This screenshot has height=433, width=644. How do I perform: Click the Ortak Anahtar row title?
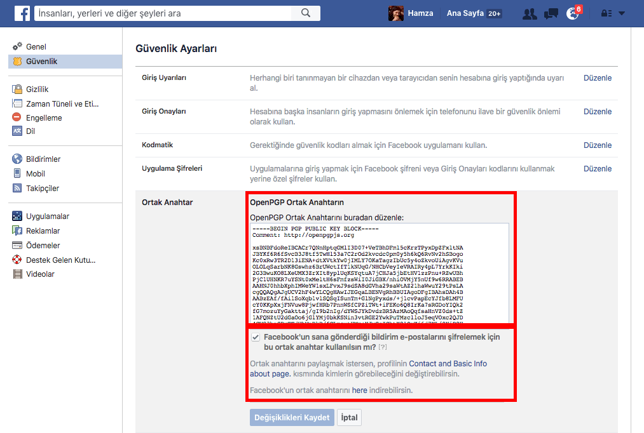pos(167,202)
